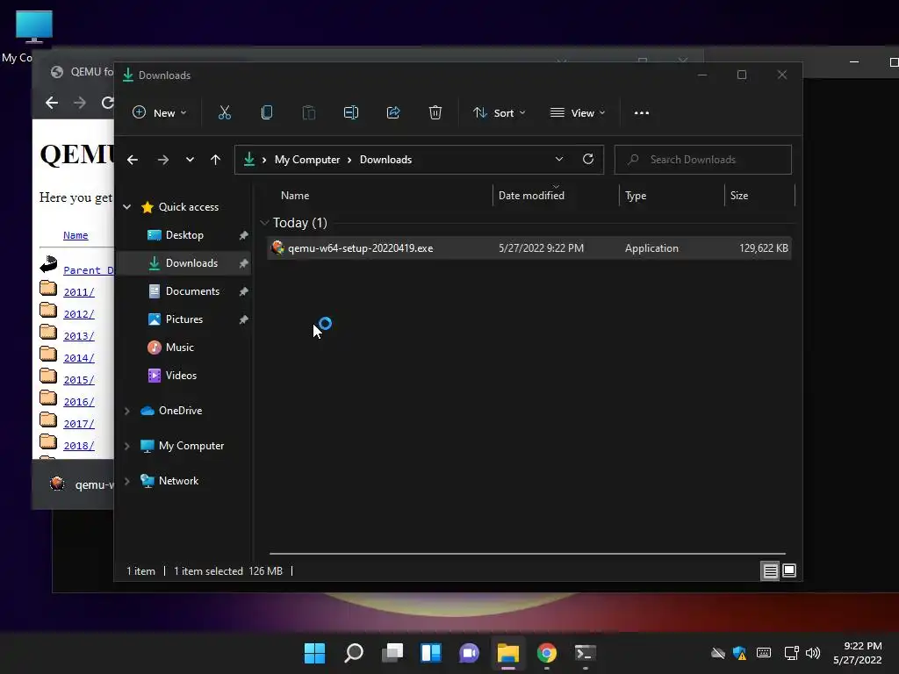Open Task View from the taskbar
This screenshot has width=899, height=674.
[x=392, y=653]
